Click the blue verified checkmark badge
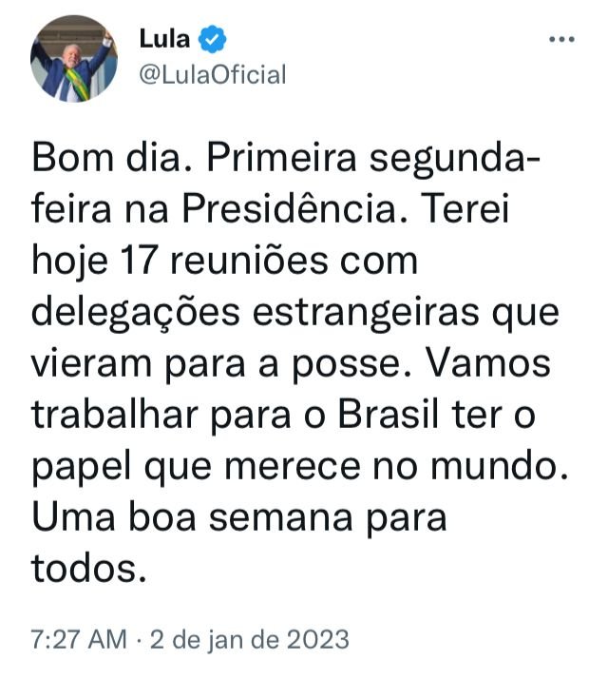This screenshot has width=608, height=679. [214, 40]
